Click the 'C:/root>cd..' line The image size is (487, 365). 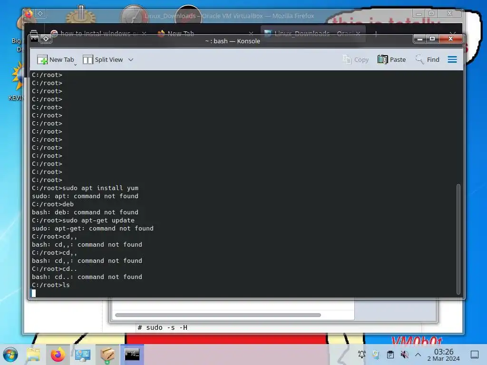pyautogui.click(x=54, y=269)
